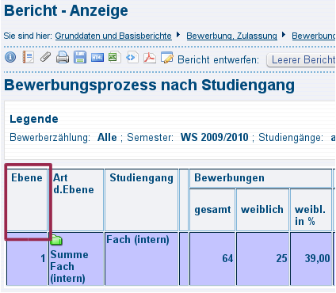Click the weiblich column header

coord(262,209)
